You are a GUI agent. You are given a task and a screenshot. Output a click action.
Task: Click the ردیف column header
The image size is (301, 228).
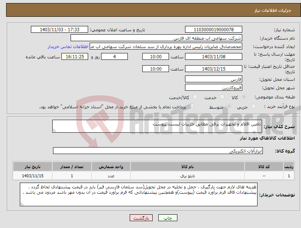289,167
